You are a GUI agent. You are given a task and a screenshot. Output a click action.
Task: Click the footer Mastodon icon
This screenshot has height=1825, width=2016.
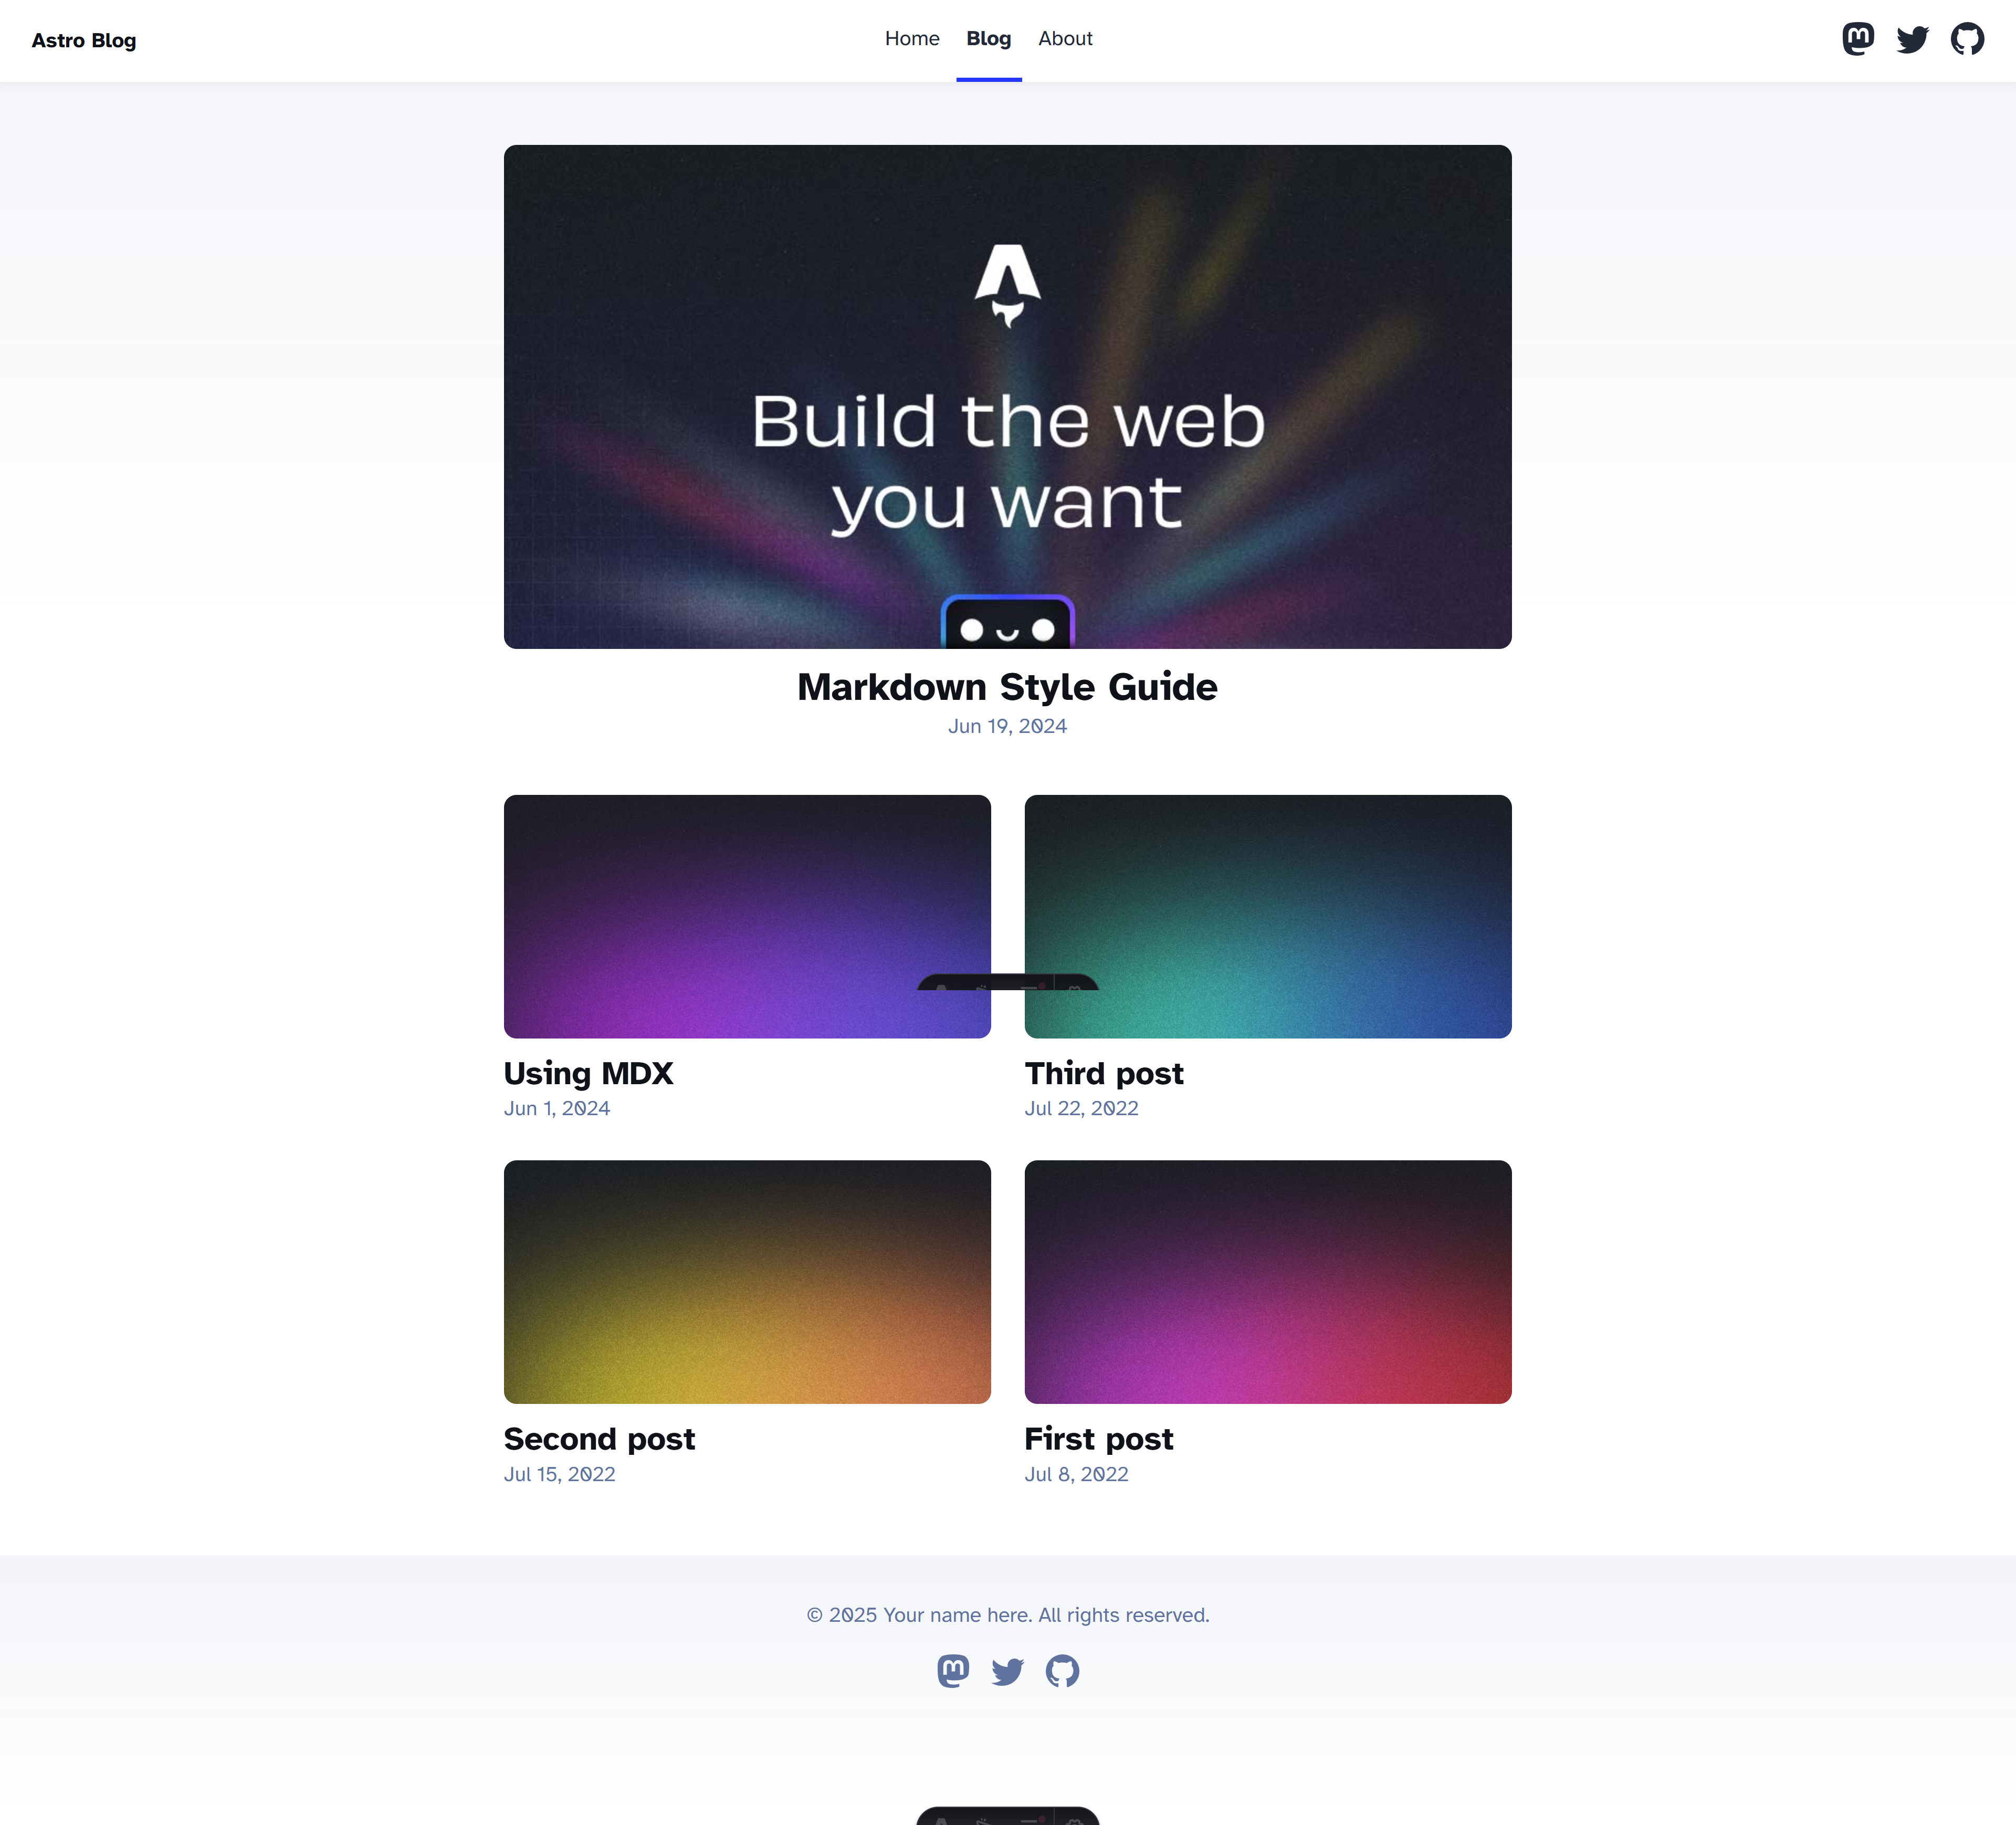coord(953,1671)
